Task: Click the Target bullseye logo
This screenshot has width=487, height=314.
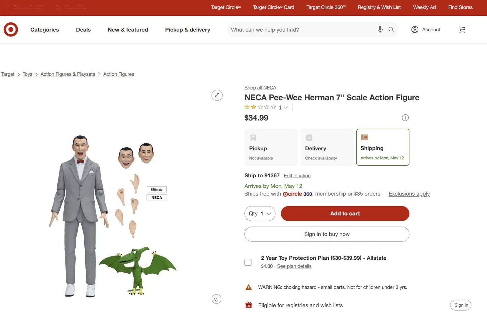Action: tap(11, 29)
